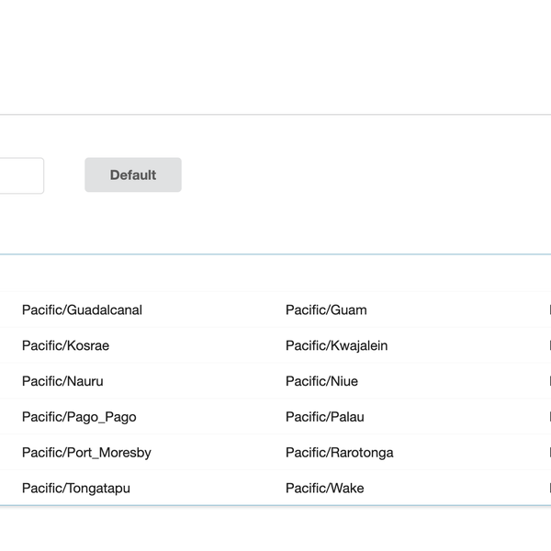The height and width of the screenshot is (551, 551).
Task: Pick the Pacific/Kwajalein timezone
Action: point(336,346)
